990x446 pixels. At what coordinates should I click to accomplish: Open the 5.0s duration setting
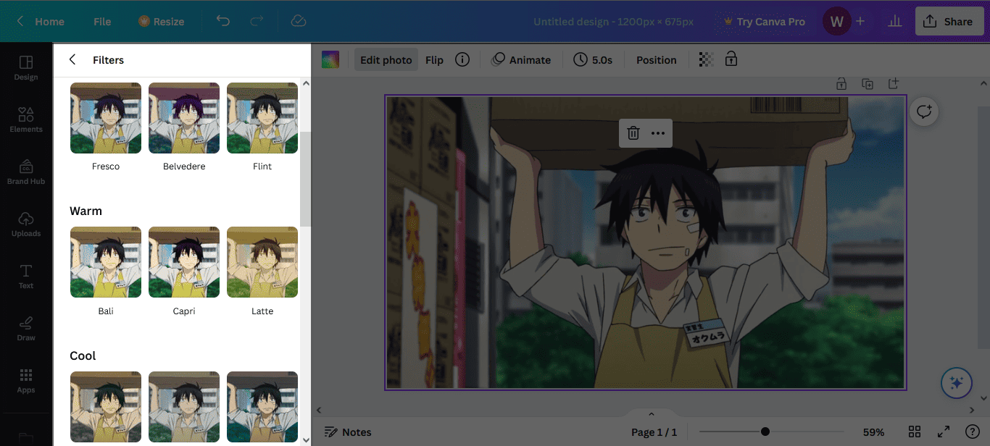(x=593, y=60)
